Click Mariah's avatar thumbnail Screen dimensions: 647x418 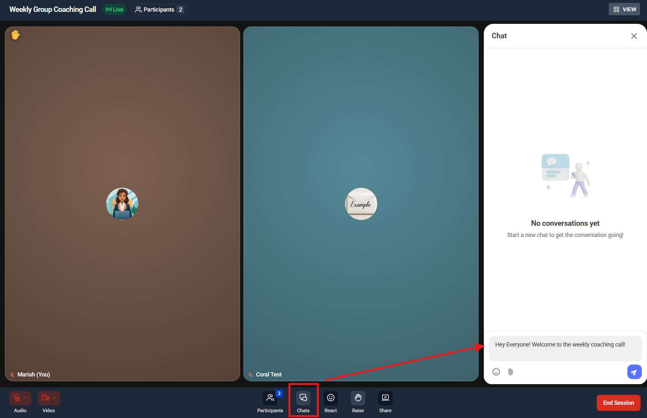click(122, 204)
